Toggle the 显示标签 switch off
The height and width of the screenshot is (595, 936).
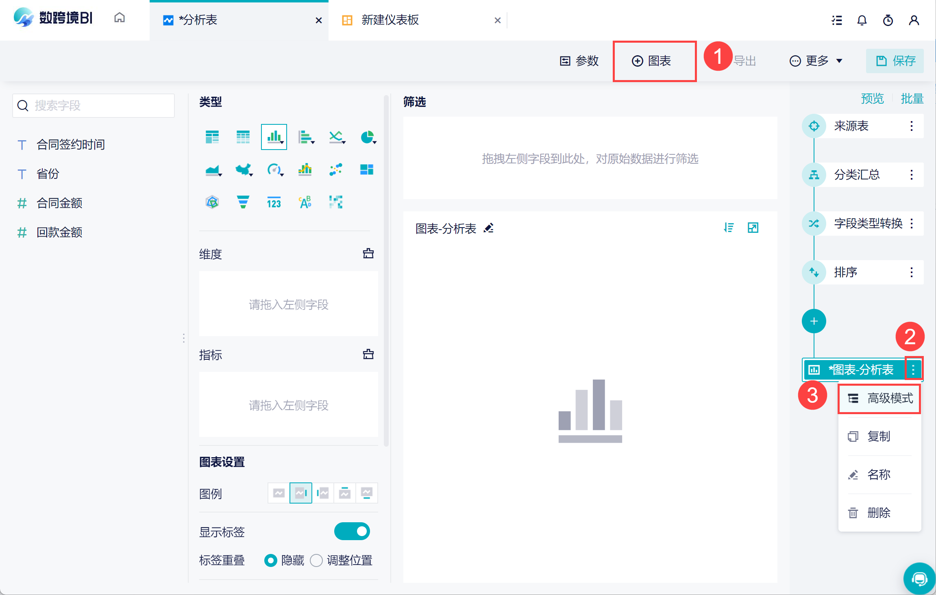[x=352, y=531]
